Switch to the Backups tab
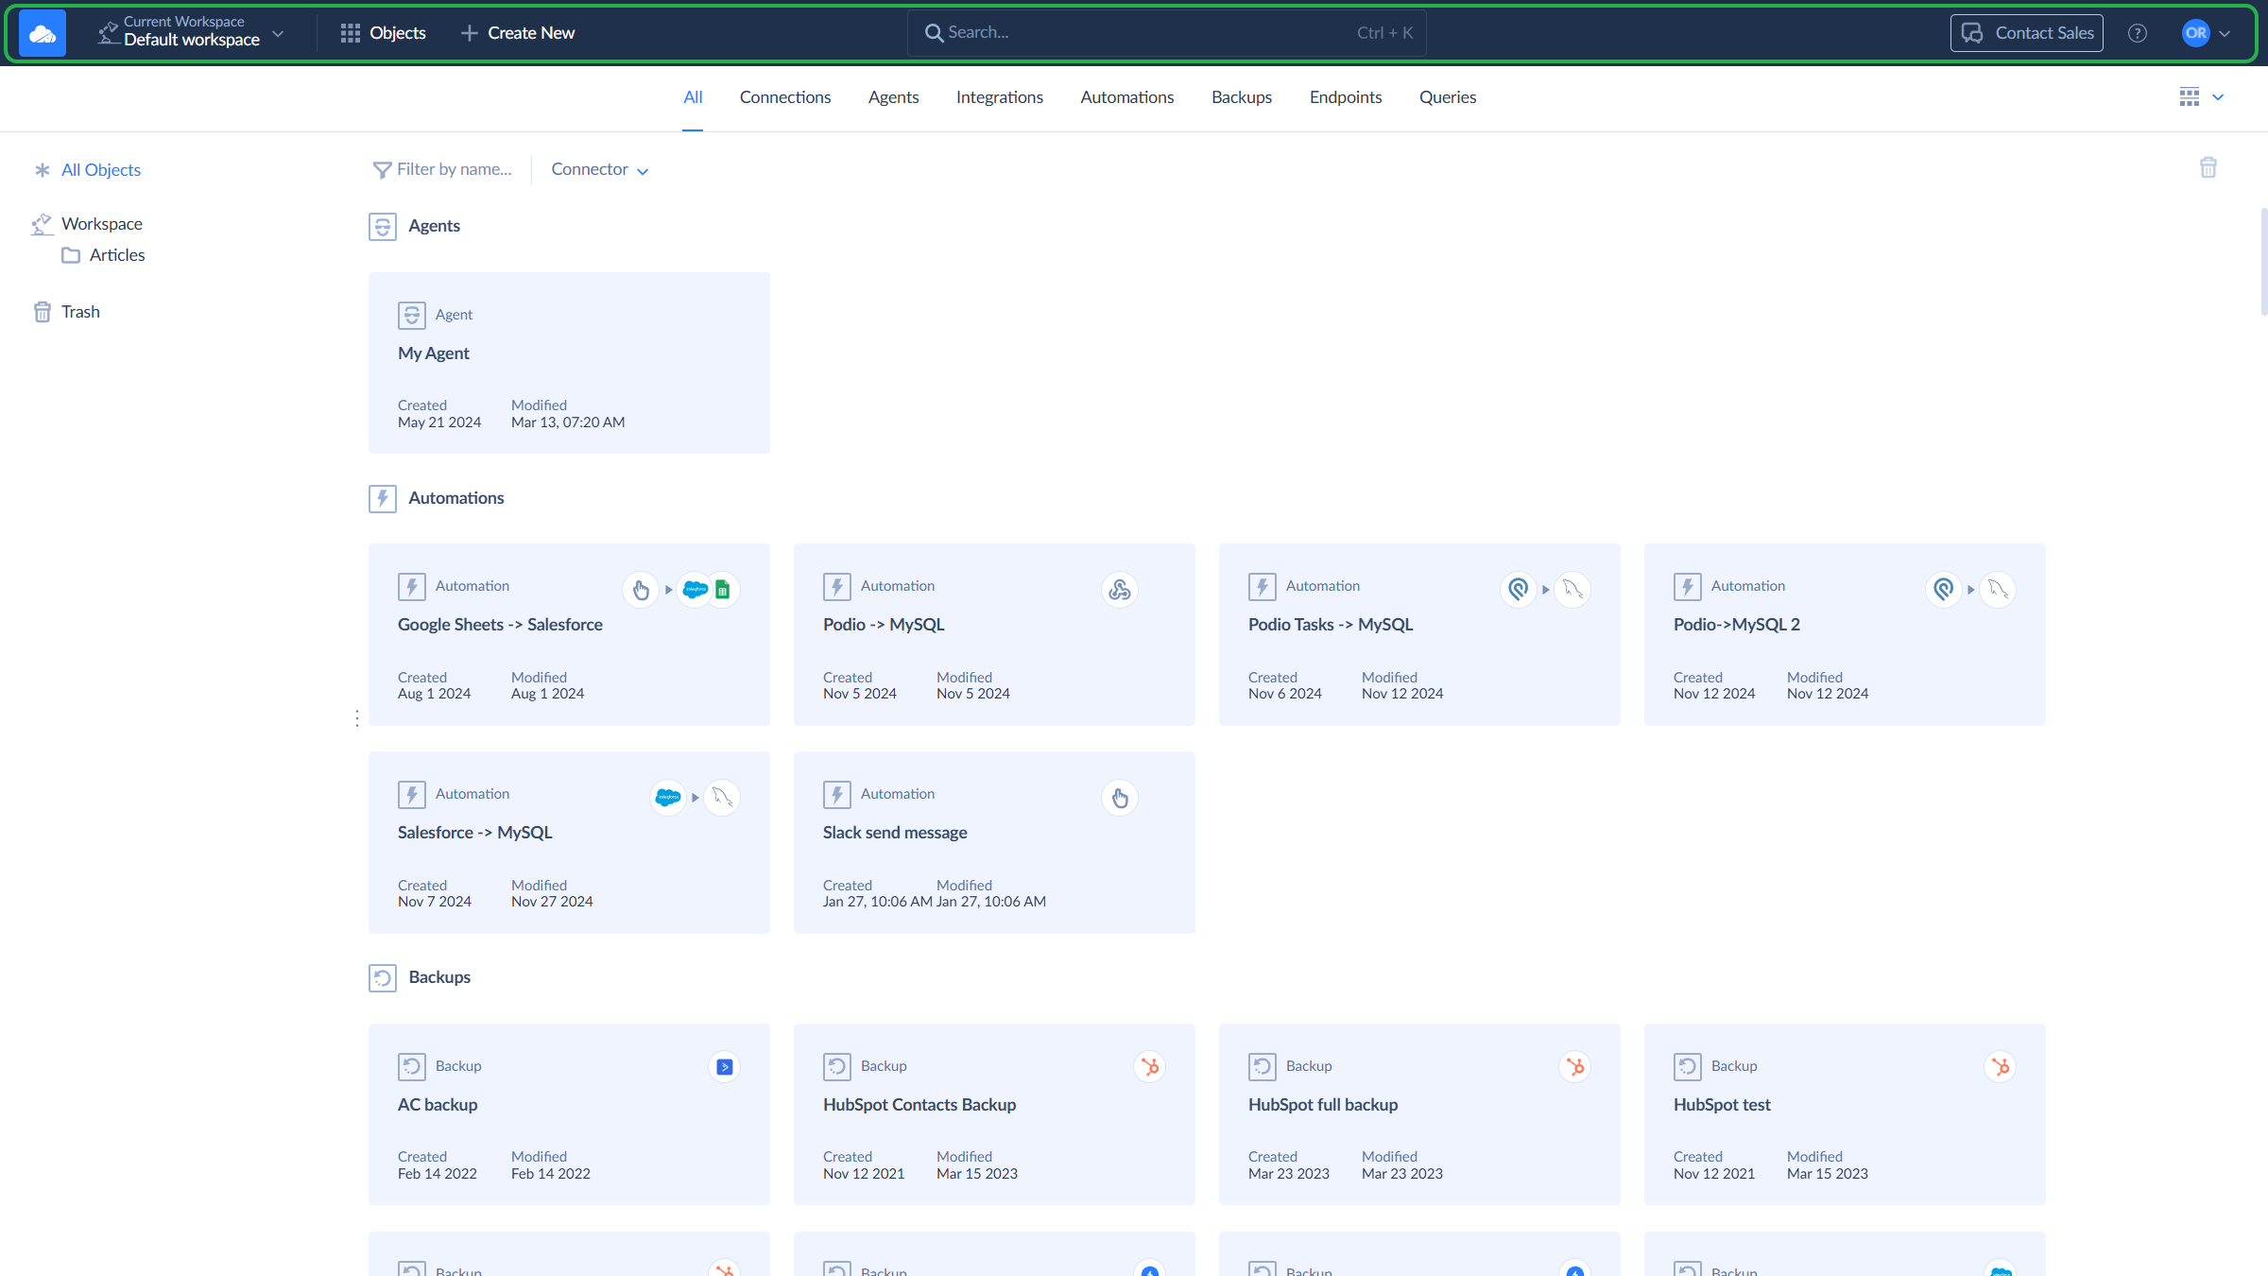This screenshot has width=2268, height=1276. tap(1242, 97)
